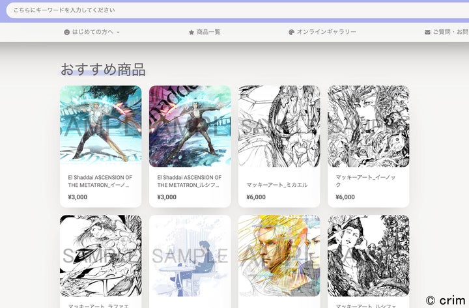This screenshot has width=469, height=308.
Task: Open the ご質問・お問 menu item
Action: point(447,32)
